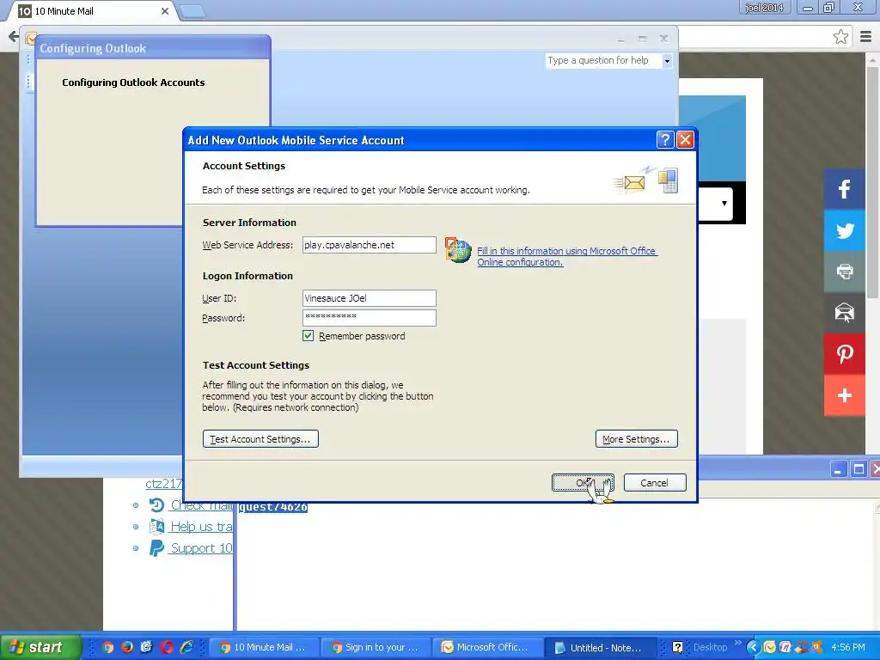
Task: Click the email share icon in sidebar
Action: (844, 313)
